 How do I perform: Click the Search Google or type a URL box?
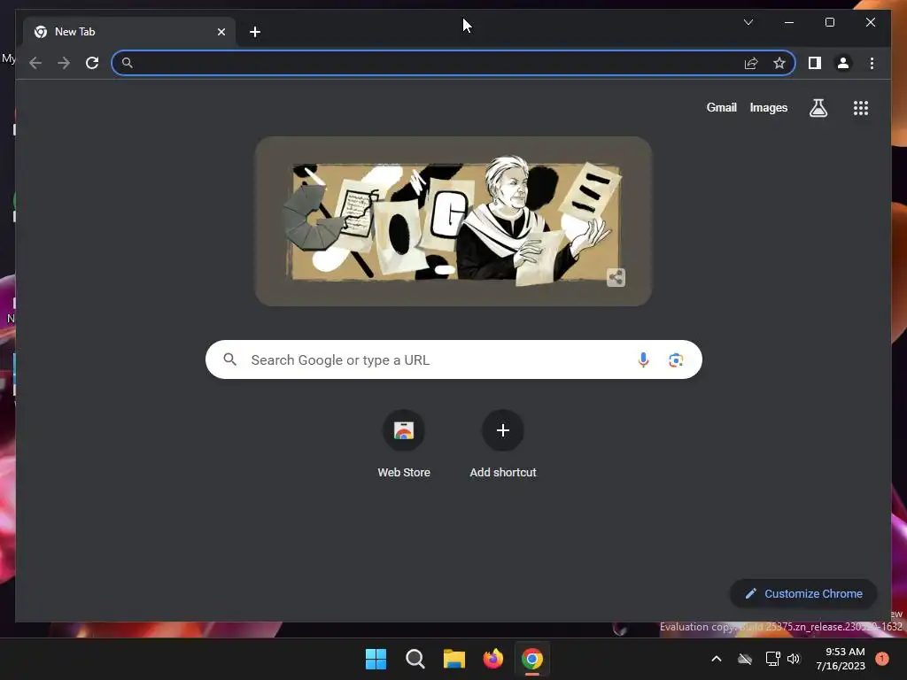click(x=453, y=359)
